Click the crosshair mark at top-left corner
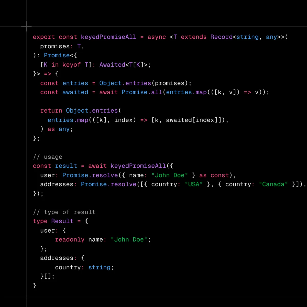 pyautogui.click(x=26, y=26)
